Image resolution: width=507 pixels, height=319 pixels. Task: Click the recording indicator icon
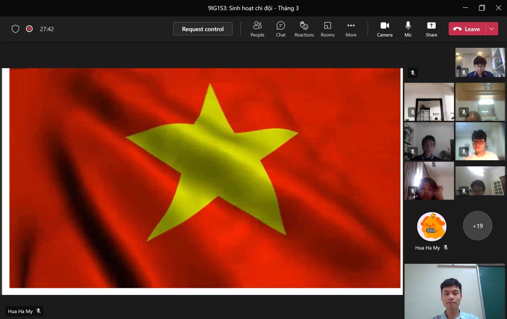pos(29,29)
